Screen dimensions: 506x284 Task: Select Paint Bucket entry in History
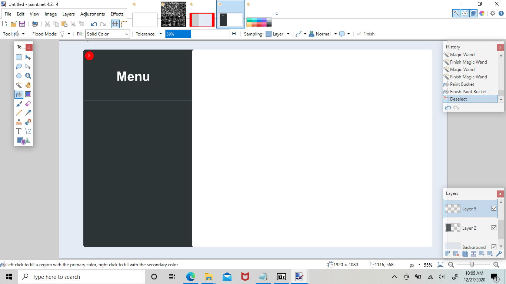click(x=462, y=84)
